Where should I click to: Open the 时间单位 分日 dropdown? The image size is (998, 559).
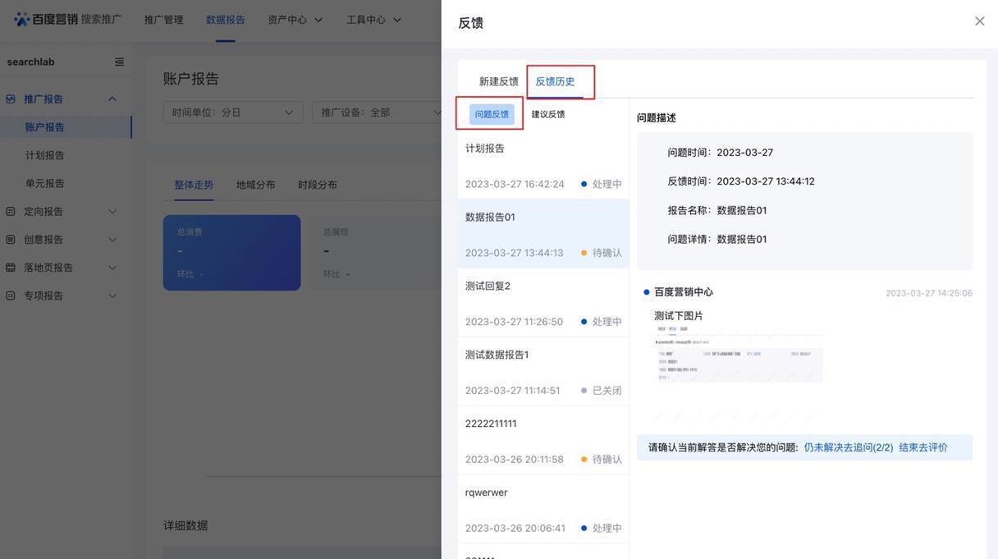(x=232, y=112)
